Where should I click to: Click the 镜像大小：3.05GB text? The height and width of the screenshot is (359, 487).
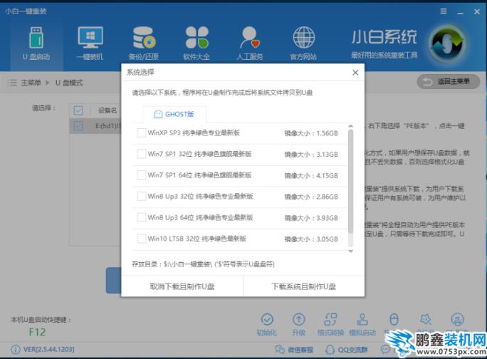311,239
